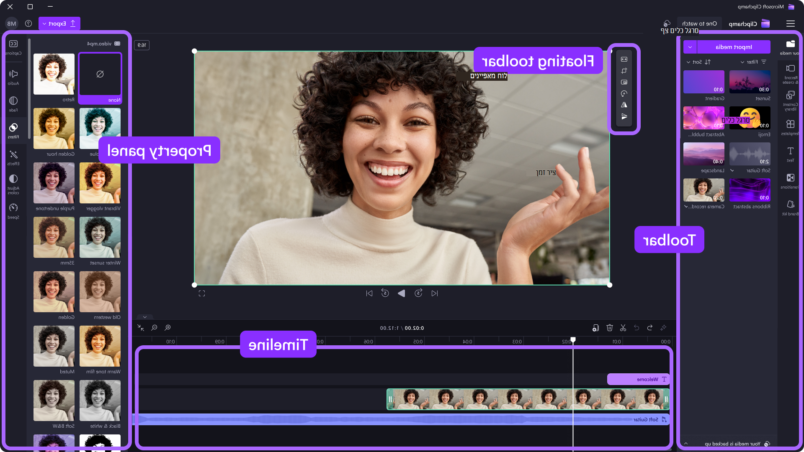Expand the media backed up status chevron

686,444
